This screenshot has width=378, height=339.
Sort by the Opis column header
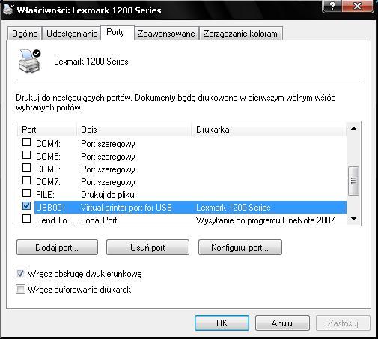click(134, 130)
